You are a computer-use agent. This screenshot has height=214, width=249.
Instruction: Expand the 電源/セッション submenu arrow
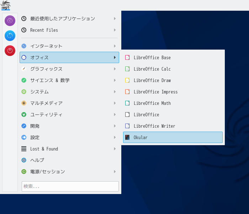tap(115, 172)
